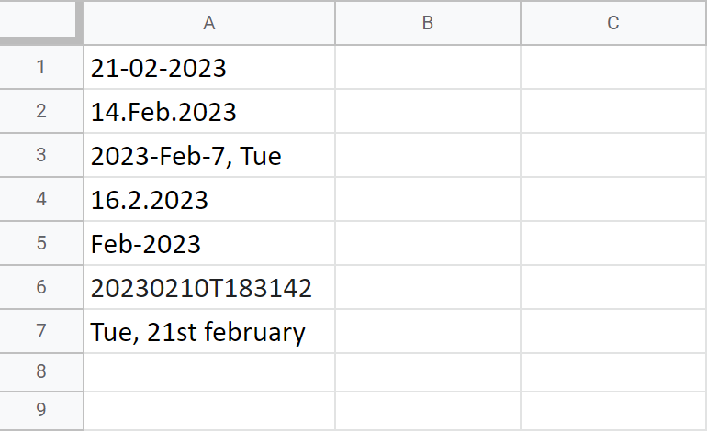Screen dimensions: 707x431
Task: Click the select-all corner box
Action: coord(39,19)
